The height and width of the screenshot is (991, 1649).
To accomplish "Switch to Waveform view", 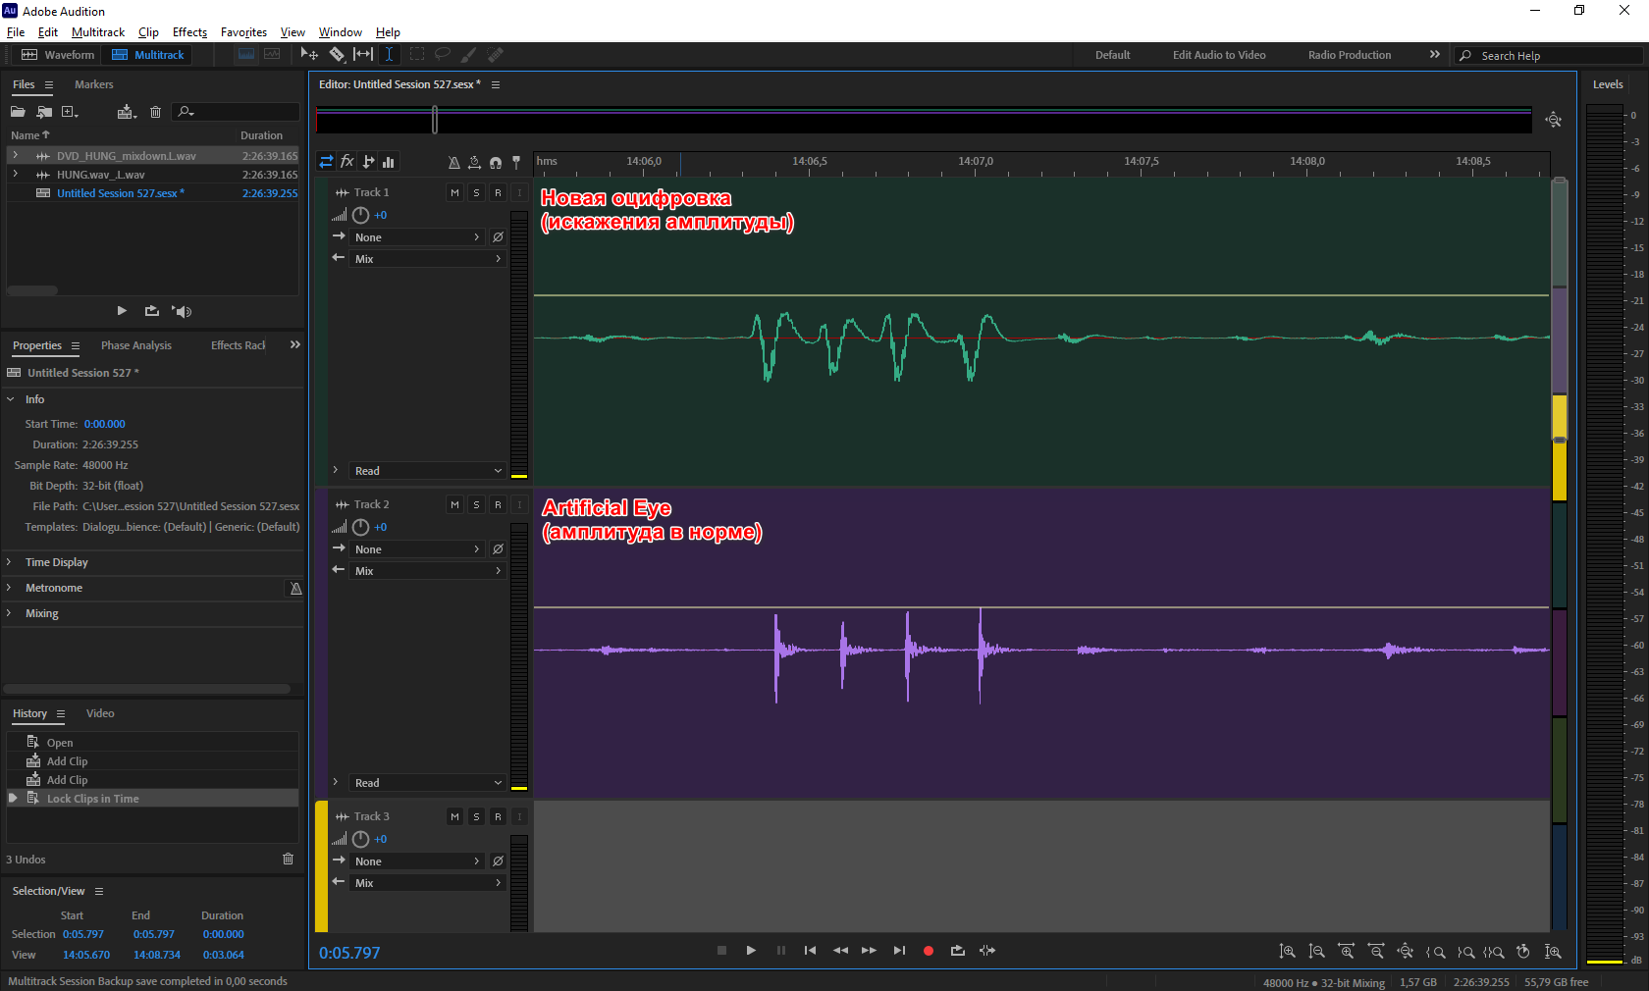I will (x=58, y=55).
